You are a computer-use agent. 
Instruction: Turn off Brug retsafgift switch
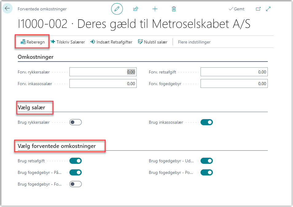pos(76,161)
